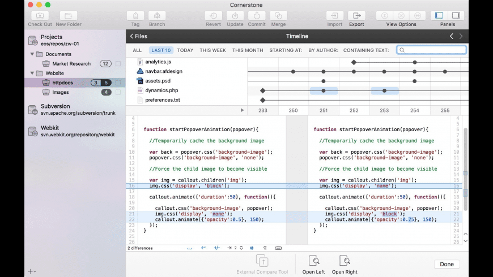Create a New Folder from toolbar

click(x=68, y=16)
